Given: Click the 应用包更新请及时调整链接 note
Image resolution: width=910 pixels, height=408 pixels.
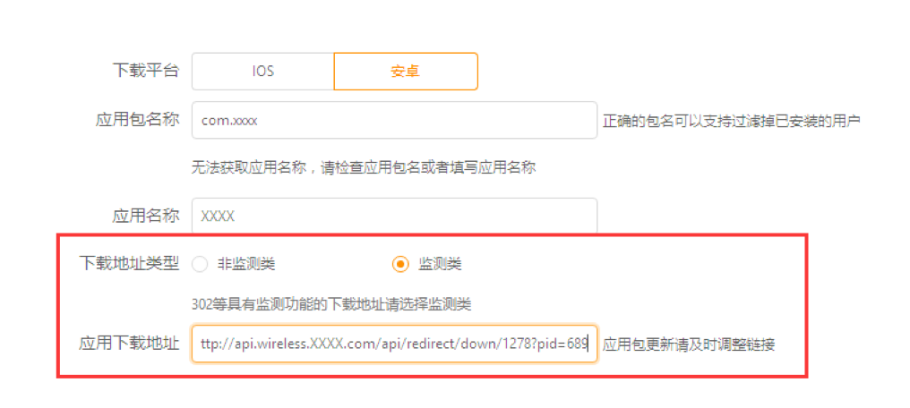Looking at the screenshot, I should (689, 344).
